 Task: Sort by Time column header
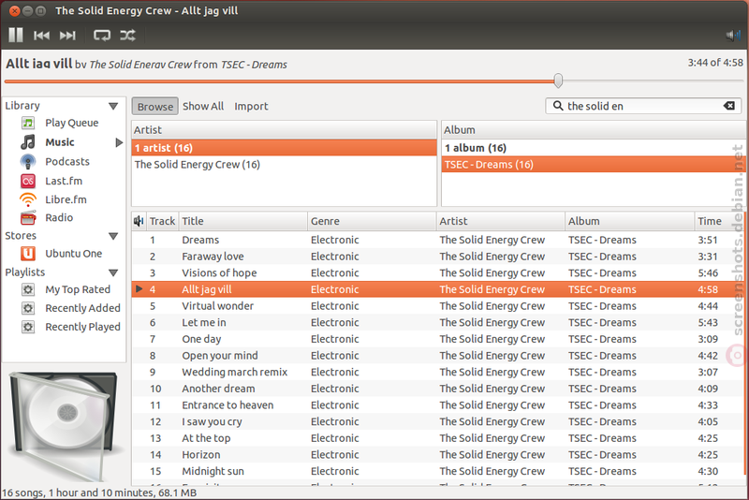pyautogui.click(x=719, y=221)
